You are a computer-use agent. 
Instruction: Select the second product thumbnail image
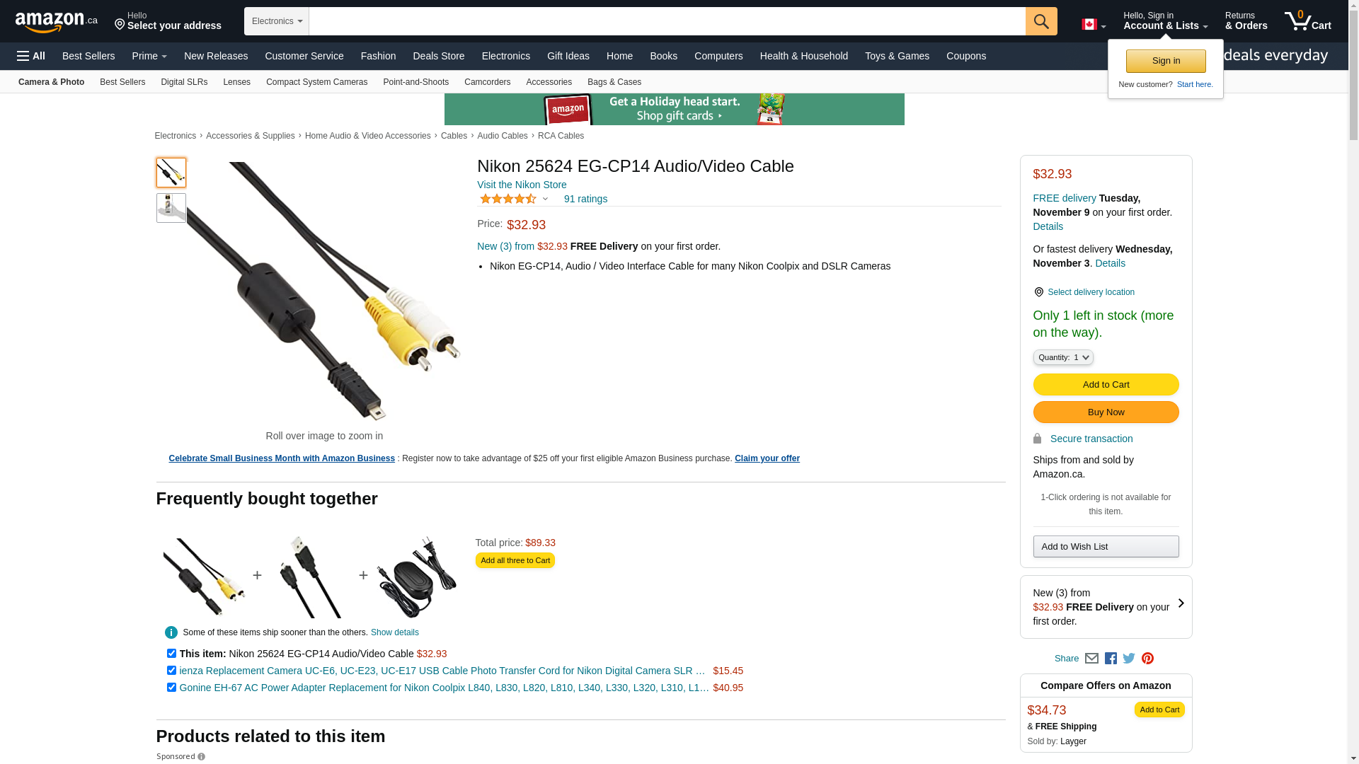tap(171, 208)
